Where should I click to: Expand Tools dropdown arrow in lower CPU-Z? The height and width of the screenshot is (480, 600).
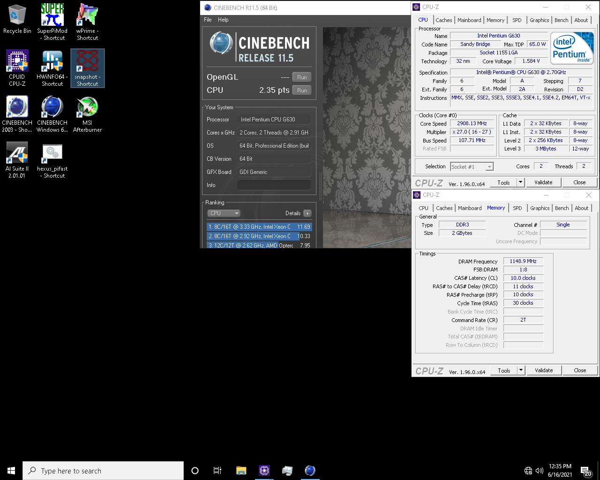[521, 370]
